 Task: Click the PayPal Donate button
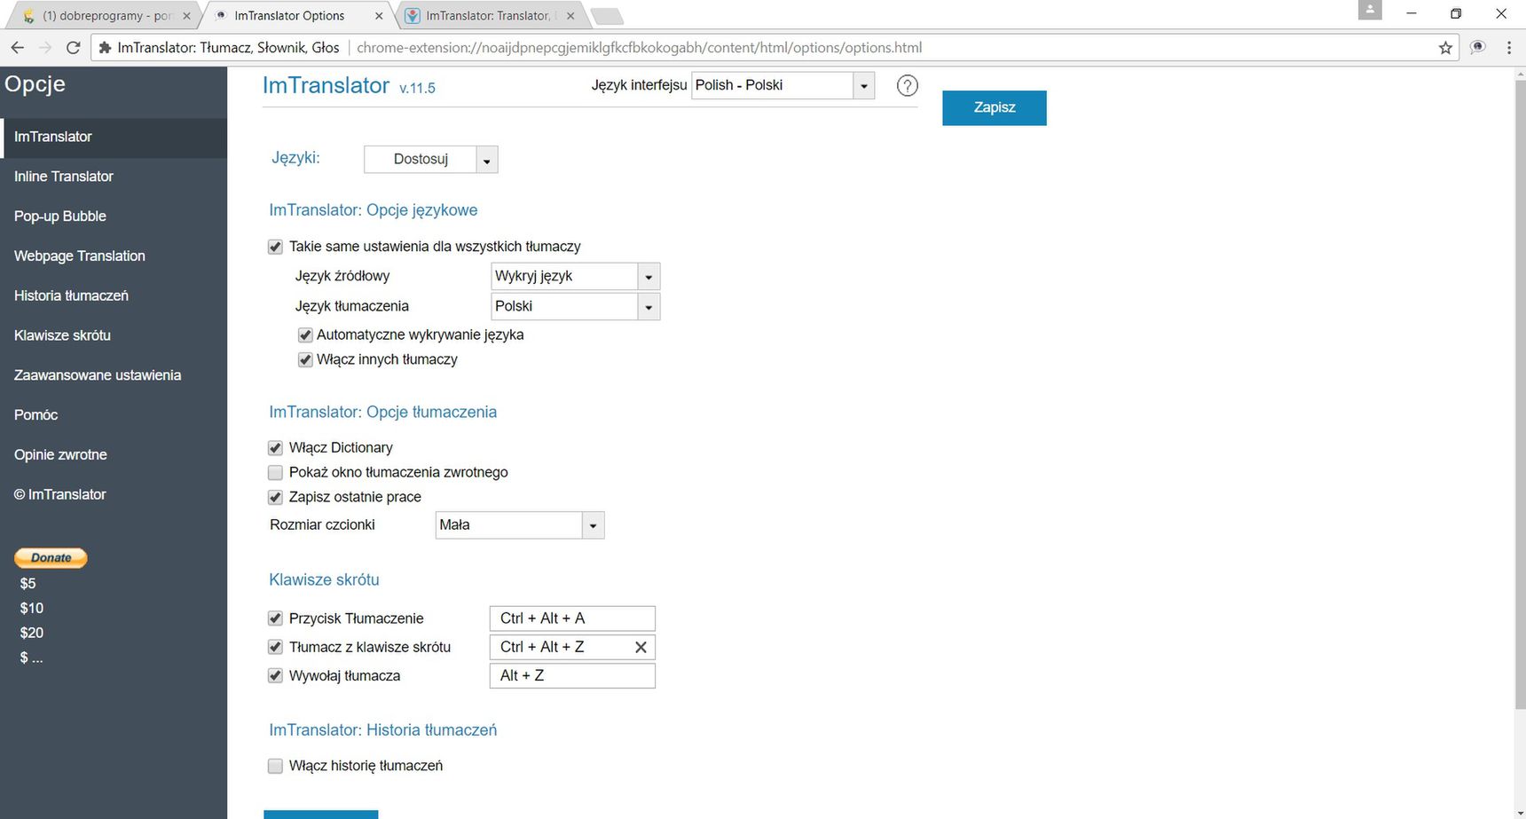pos(51,558)
